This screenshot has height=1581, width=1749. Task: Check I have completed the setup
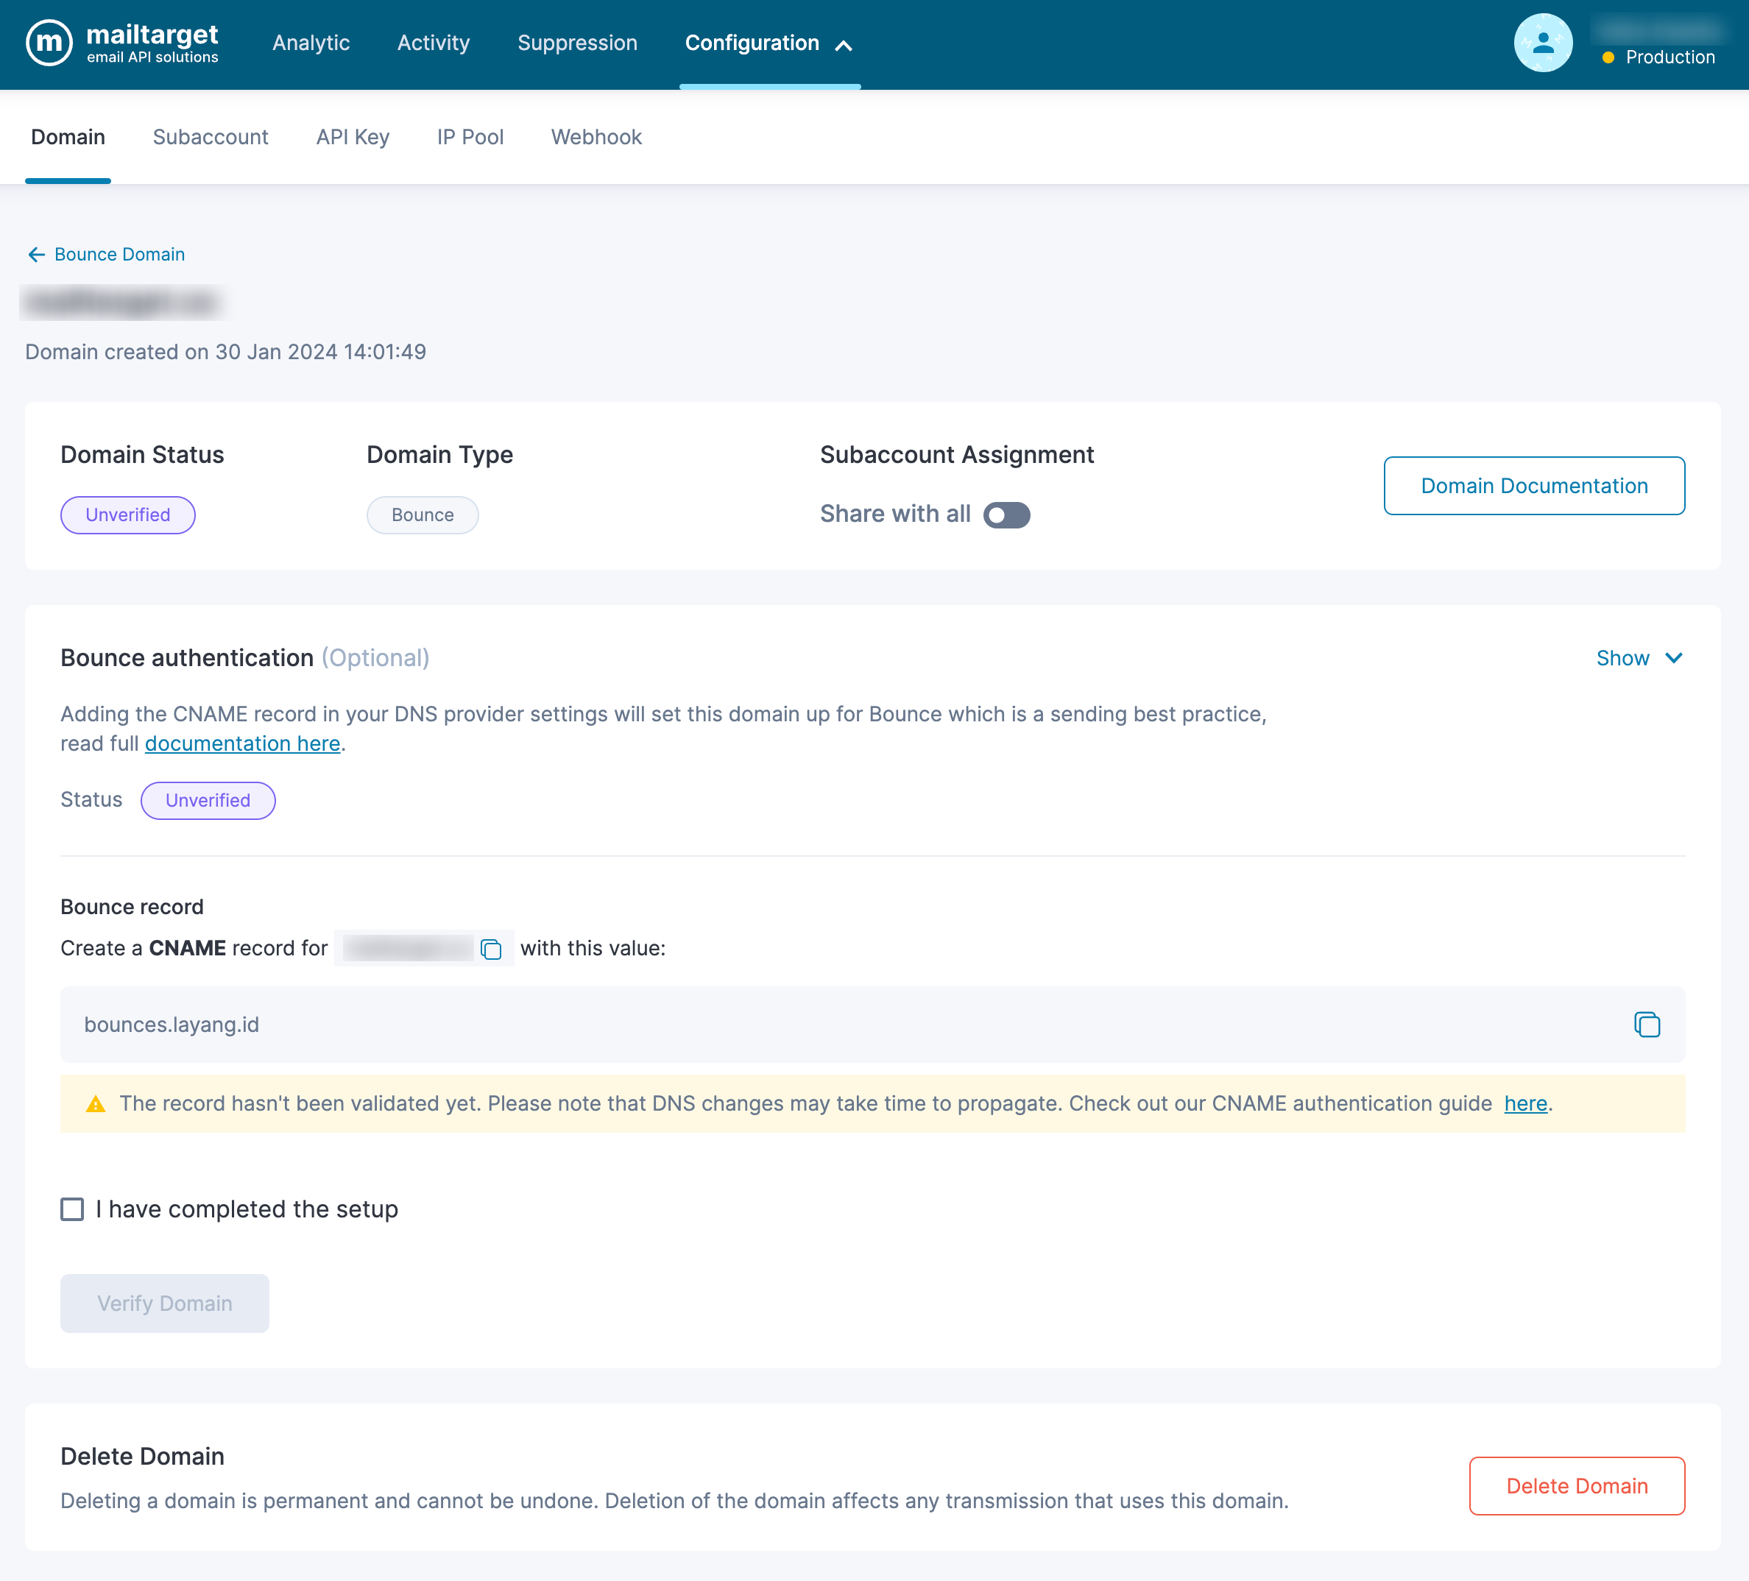(x=73, y=1209)
